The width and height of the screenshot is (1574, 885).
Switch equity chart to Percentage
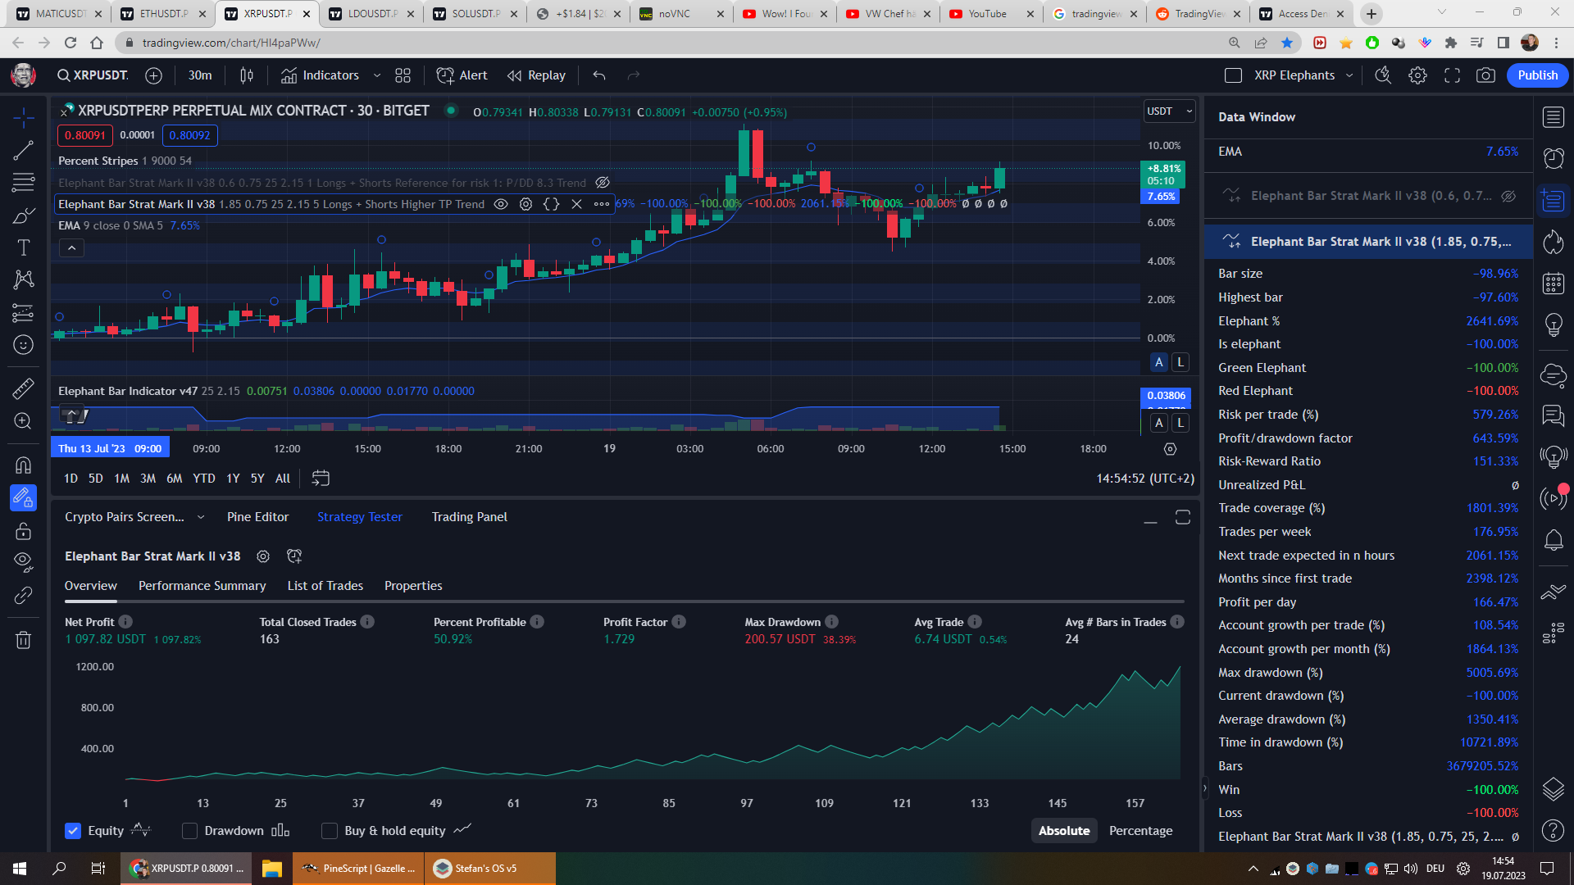click(x=1140, y=831)
